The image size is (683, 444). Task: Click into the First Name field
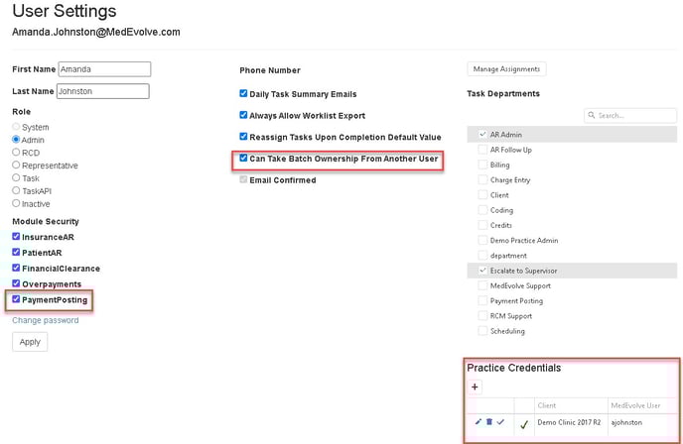[x=103, y=69]
